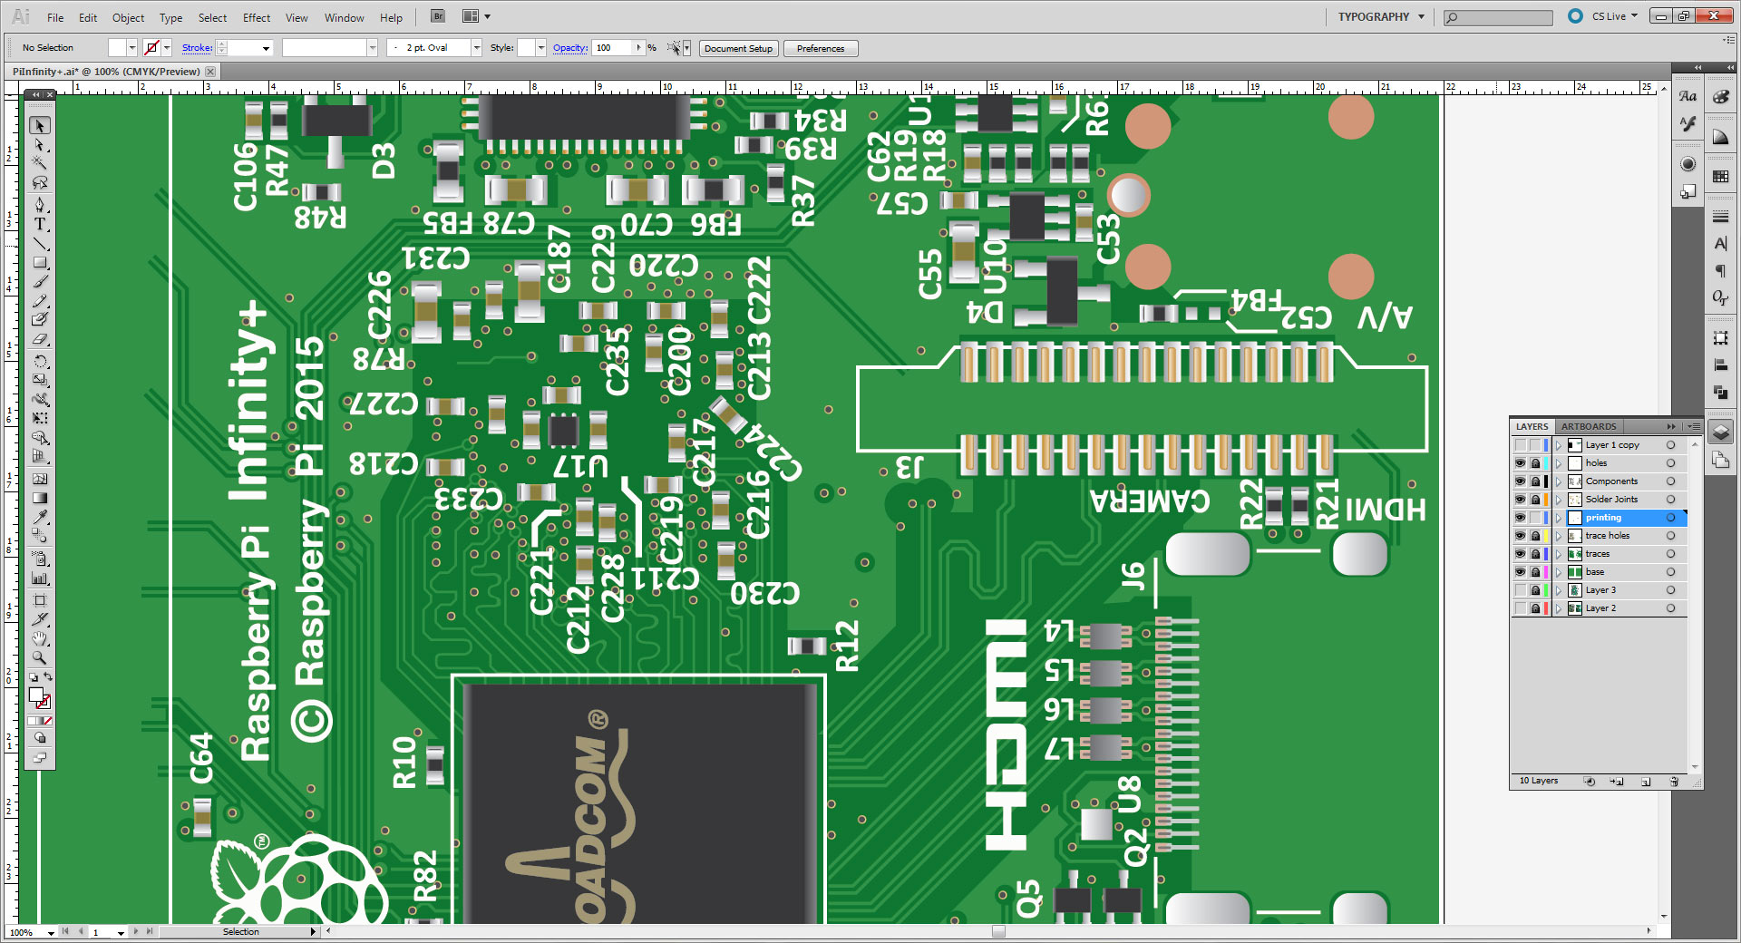The width and height of the screenshot is (1741, 943).
Task: Switch to the ARTBOARDS tab
Action: pyautogui.click(x=1589, y=426)
